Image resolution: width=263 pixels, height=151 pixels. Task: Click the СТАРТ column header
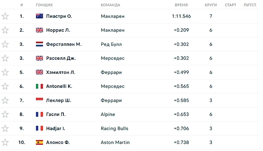coord(231,5)
